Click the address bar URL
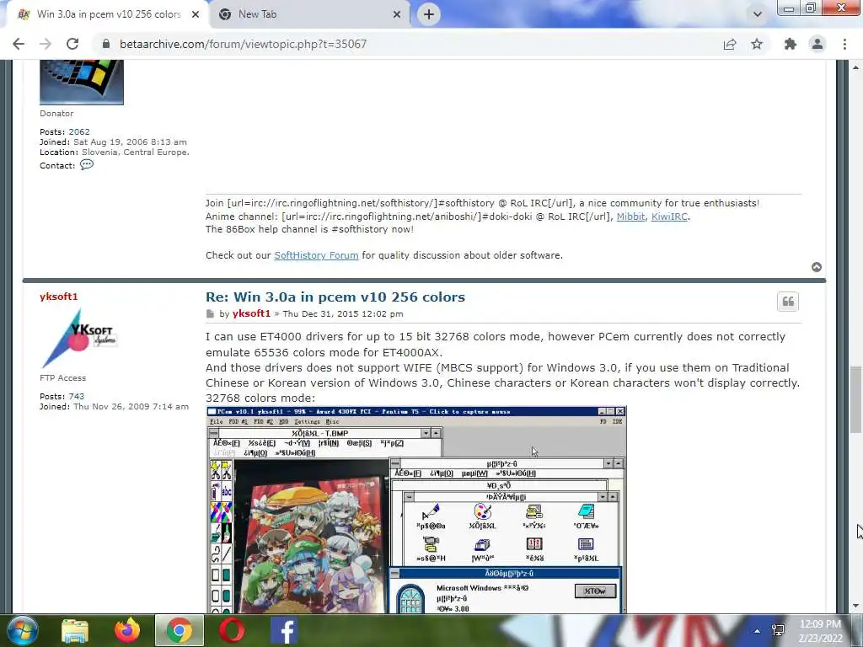863x647 pixels. [243, 44]
